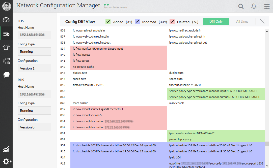Open the alarms siren icon in sidebar
The image size is (273, 168).
coord(6,47)
